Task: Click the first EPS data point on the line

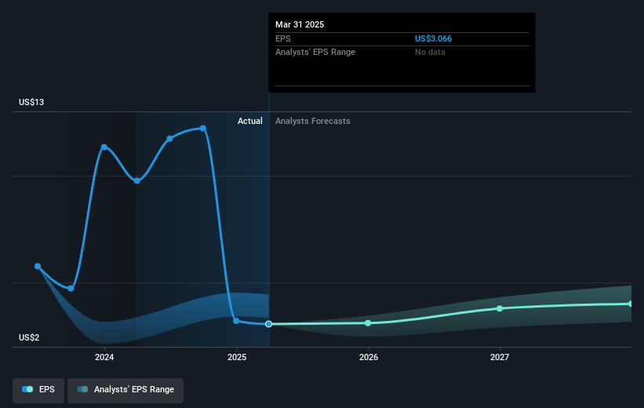Action: tap(38, 266)
